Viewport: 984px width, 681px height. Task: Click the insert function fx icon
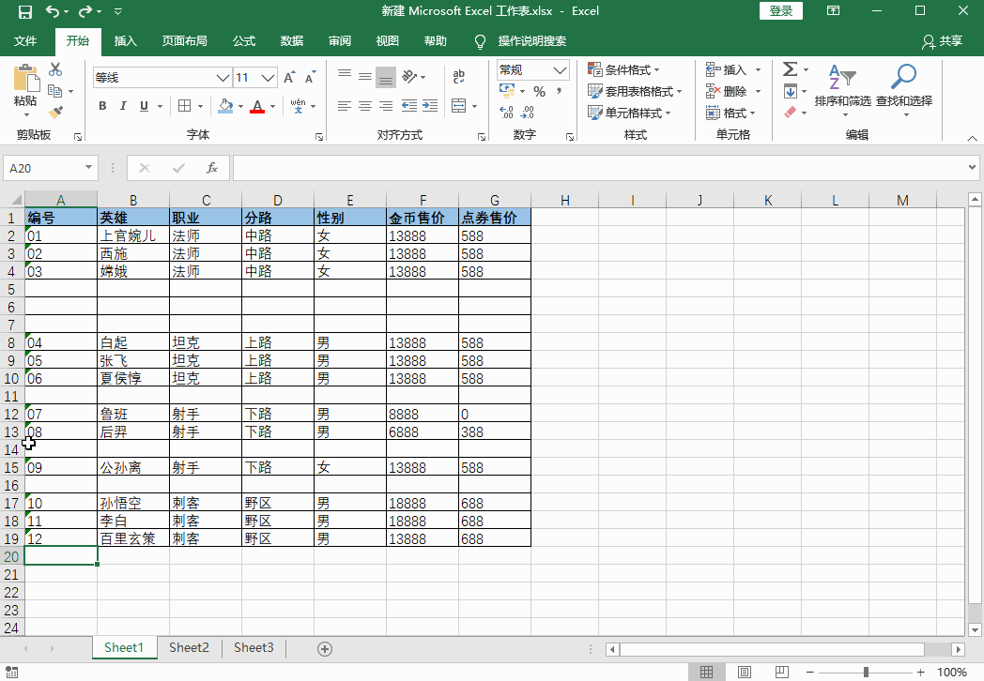(212, 168)
